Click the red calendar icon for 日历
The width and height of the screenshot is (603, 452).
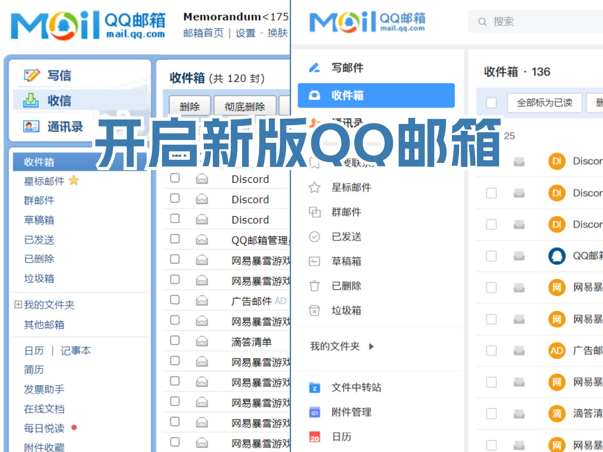pyautogui.click(x=314, y=437)
